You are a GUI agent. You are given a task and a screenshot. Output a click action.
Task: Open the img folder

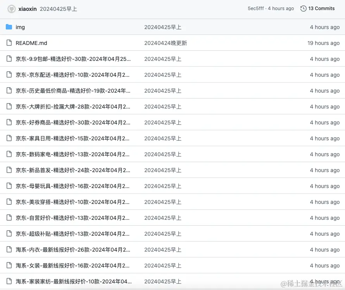[20, 27]
